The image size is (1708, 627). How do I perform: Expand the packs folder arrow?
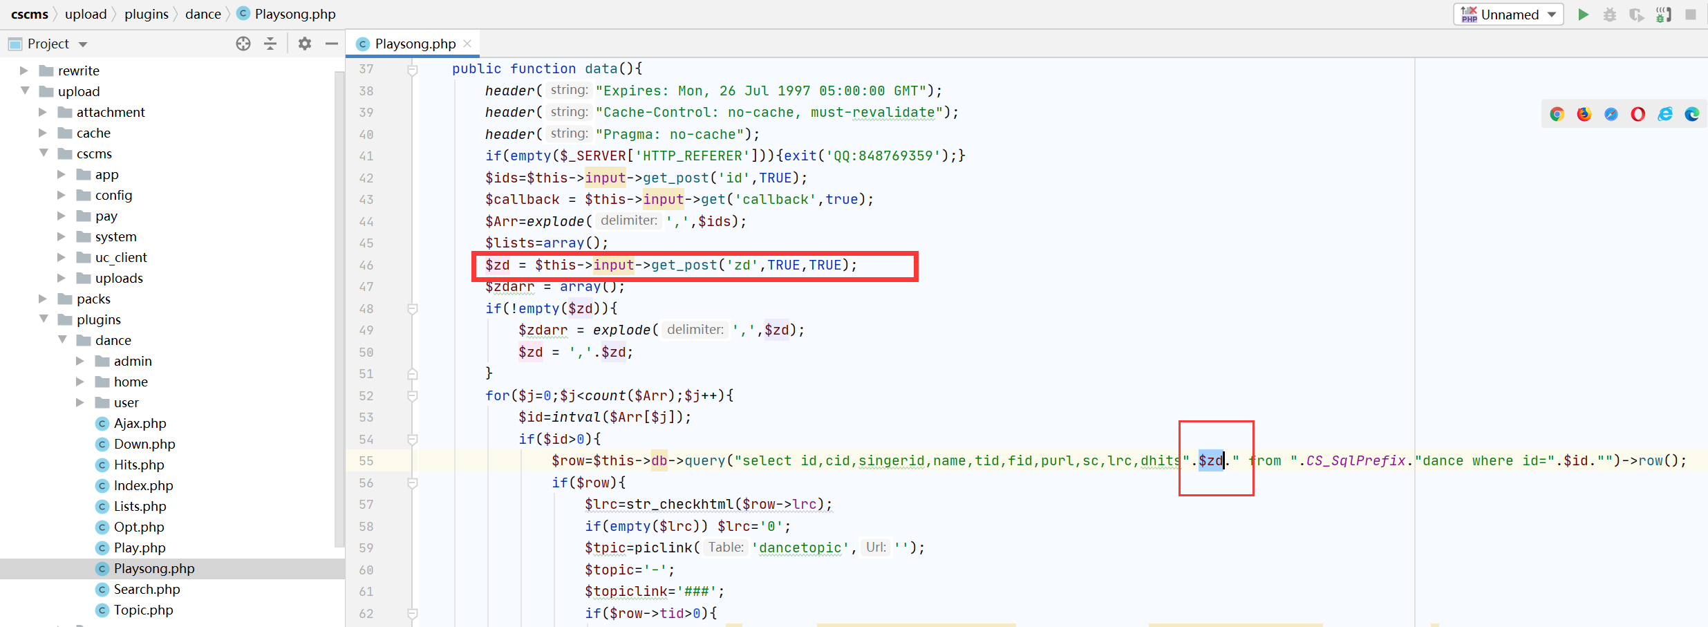[43, 299]
